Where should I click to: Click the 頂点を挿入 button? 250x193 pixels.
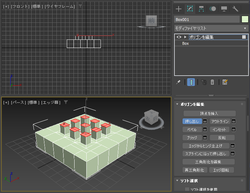(210, 113)
